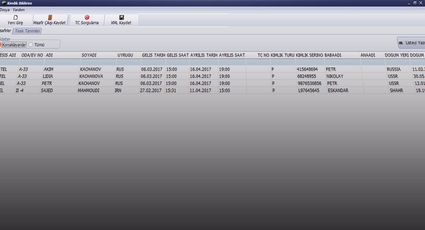Sort by the GELIS TARIH column header
The width and height of the screenshot is (425, 230).
(153, 55)
